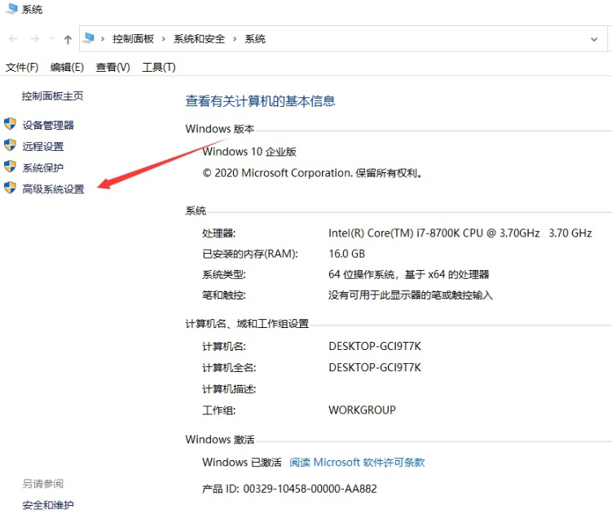Image resolution: width=612 pixels, height=514 pixels.
Task: Open the recent locations dropdown arrow
Action: coord(52,39)
